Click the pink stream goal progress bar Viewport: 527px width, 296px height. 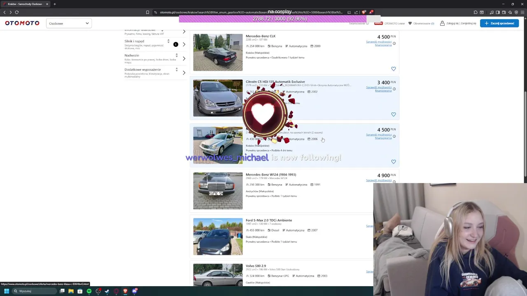coord(280,19)
